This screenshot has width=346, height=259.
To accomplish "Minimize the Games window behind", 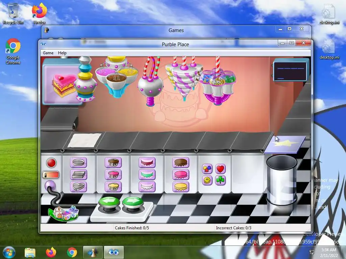I will pyautogui.click(x=280, y=29).
